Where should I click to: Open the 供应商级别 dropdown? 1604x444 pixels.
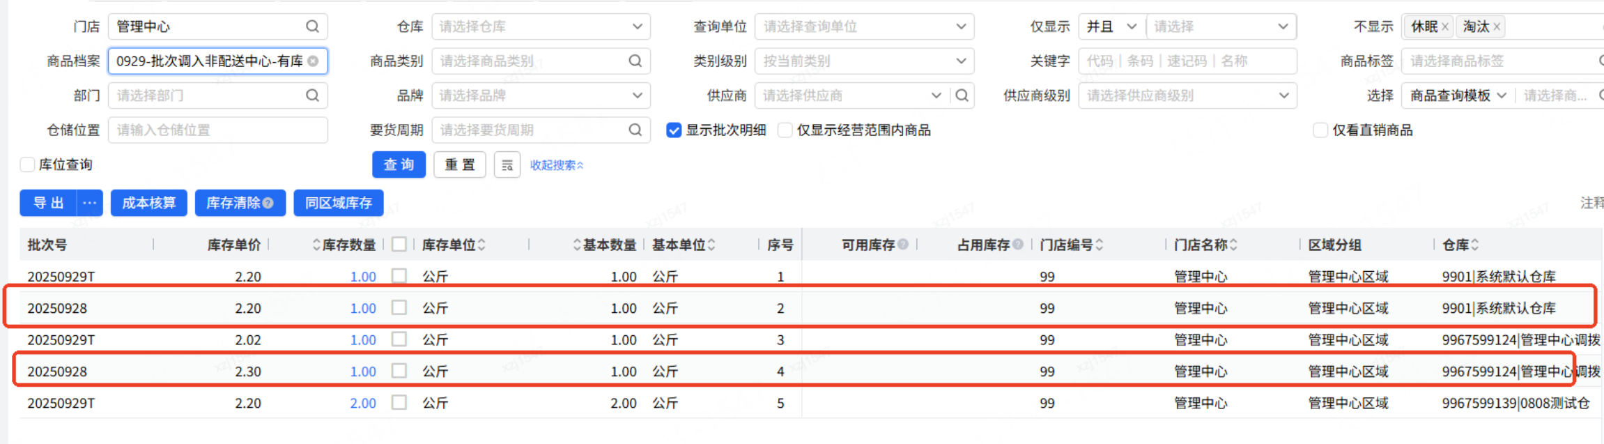pyautogui.click(x=1187, y=95)
